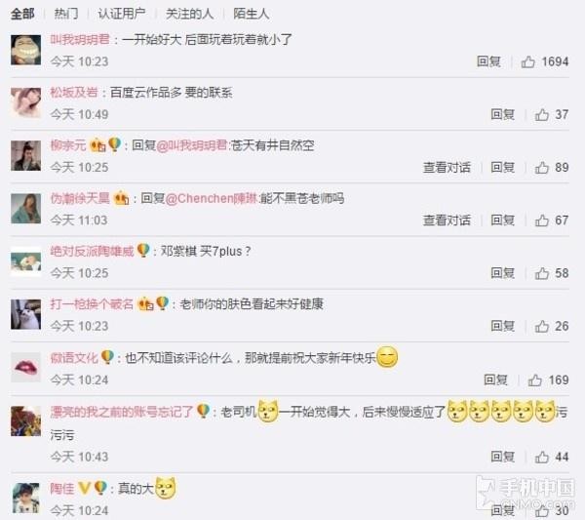The image size is (585, 520).
Task: Open the 关注的人 tab
Action: pos(189,14)
